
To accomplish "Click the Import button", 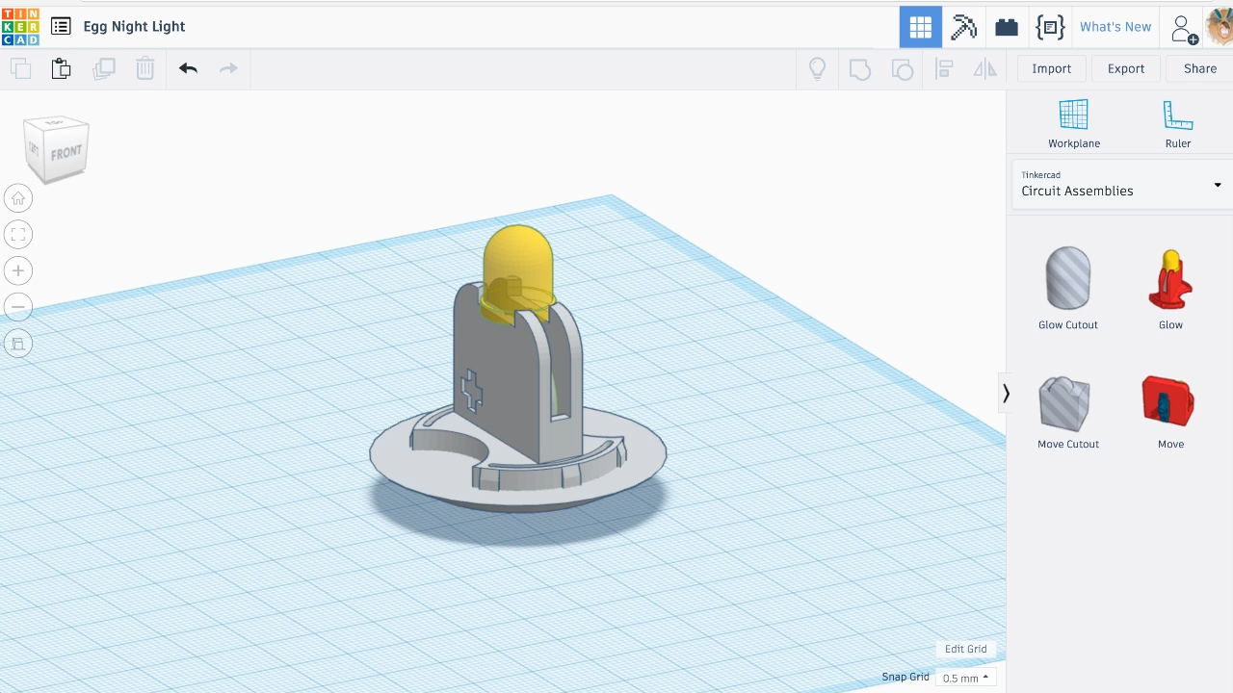I will click(1051, 68).
